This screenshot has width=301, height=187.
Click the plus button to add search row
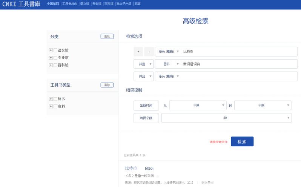[138, 52]
